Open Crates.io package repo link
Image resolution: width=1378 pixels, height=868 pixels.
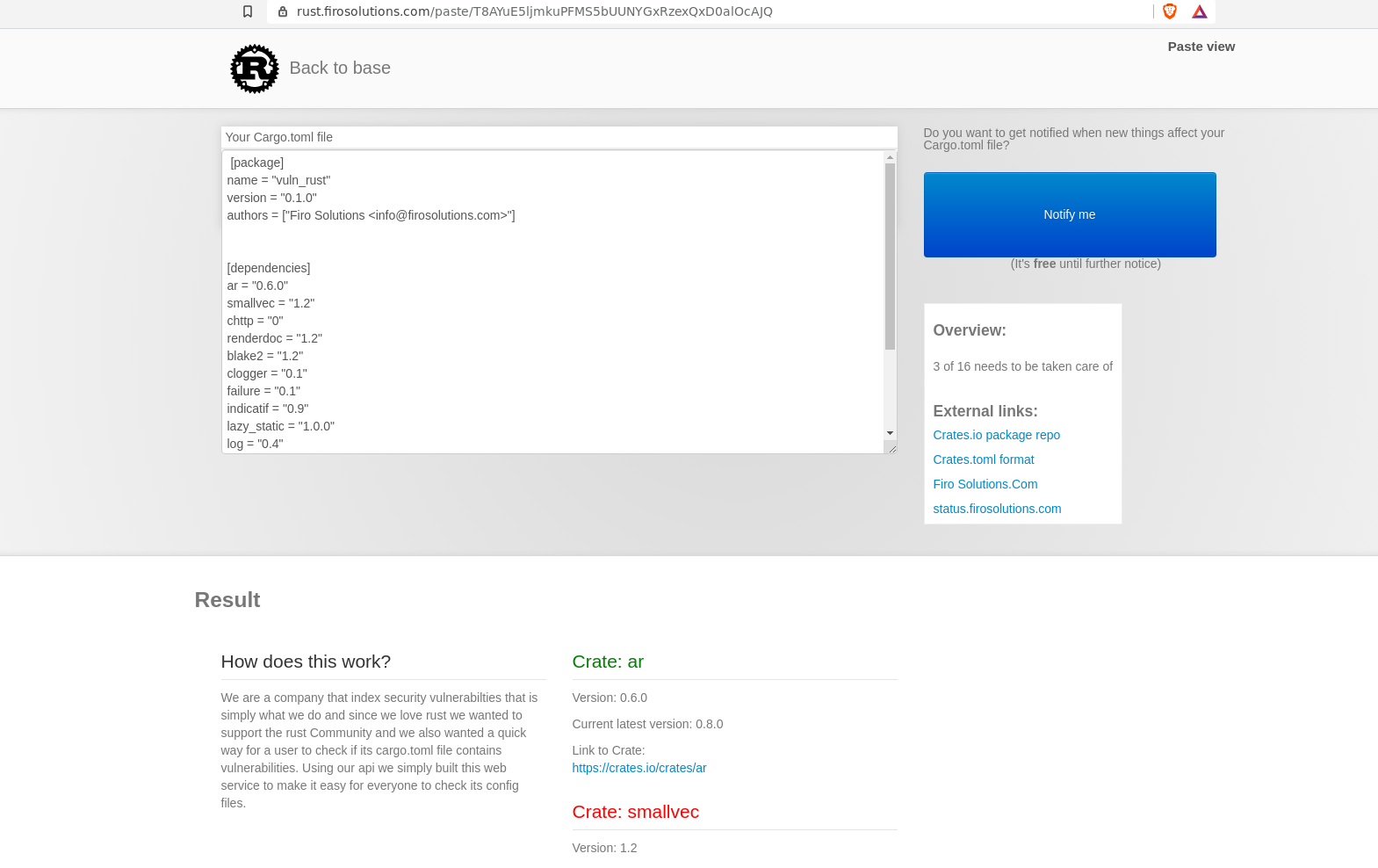996,435
